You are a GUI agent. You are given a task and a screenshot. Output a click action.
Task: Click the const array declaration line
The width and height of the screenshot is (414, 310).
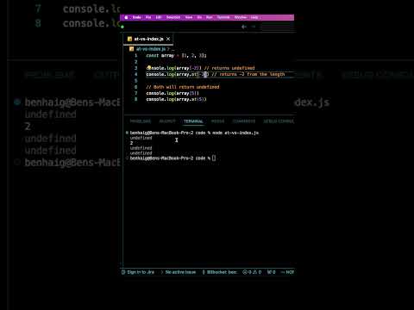click(x=176, y=55)
